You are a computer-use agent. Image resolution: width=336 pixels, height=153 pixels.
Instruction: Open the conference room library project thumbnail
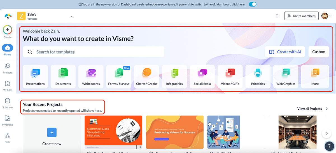tap(297, 132)
